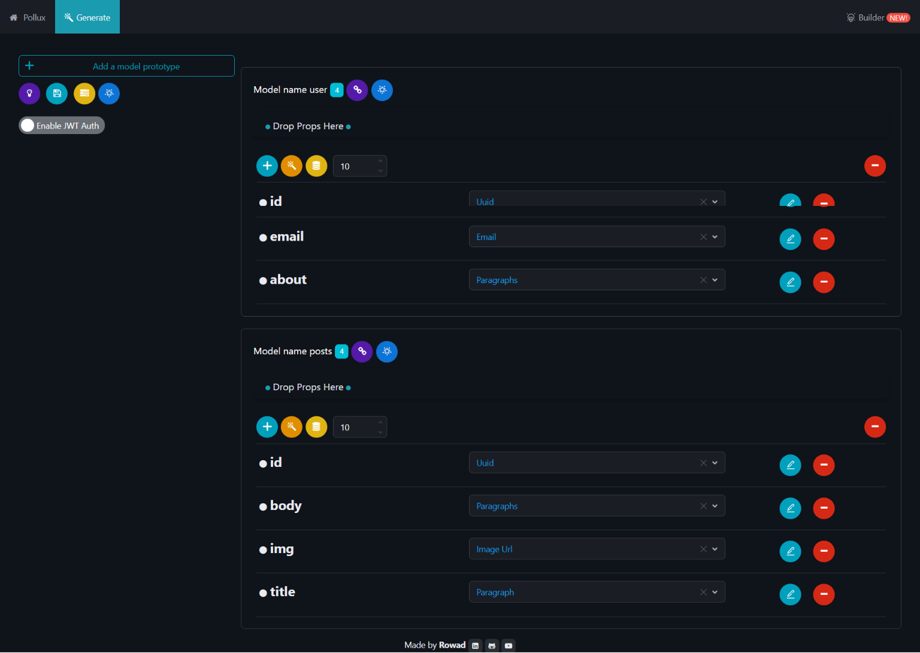The image size is (920, 653).
Task: Open the img Image Url type dropdown
Action: coord(597,549)
